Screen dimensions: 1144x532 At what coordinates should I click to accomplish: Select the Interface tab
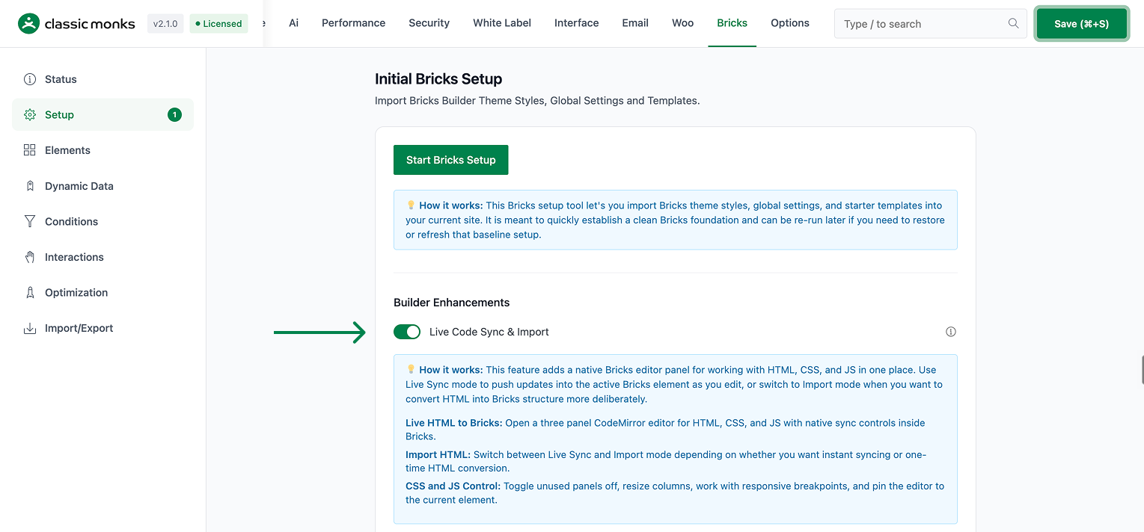tap(576, 23)
